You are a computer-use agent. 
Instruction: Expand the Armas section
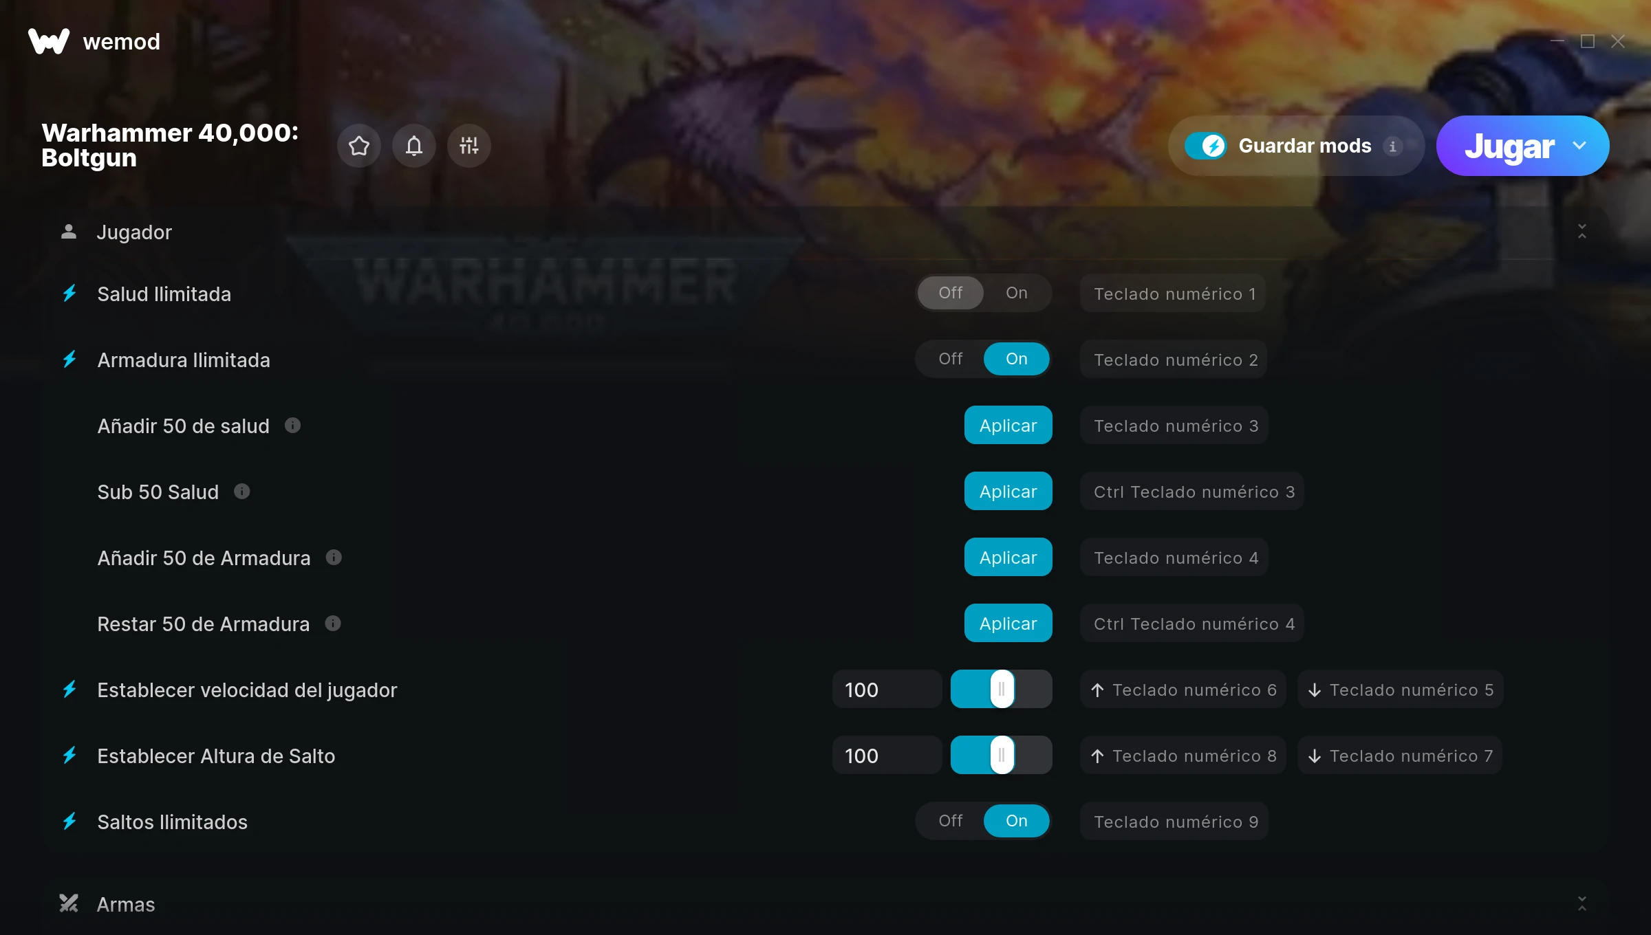click(x=1582, y=903)
